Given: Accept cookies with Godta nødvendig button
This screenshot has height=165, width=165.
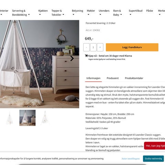Looking at the screenshot, I should coord(153,158).
